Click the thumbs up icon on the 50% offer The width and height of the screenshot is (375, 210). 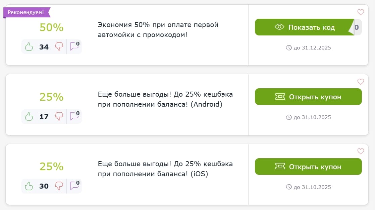[29, 46]
